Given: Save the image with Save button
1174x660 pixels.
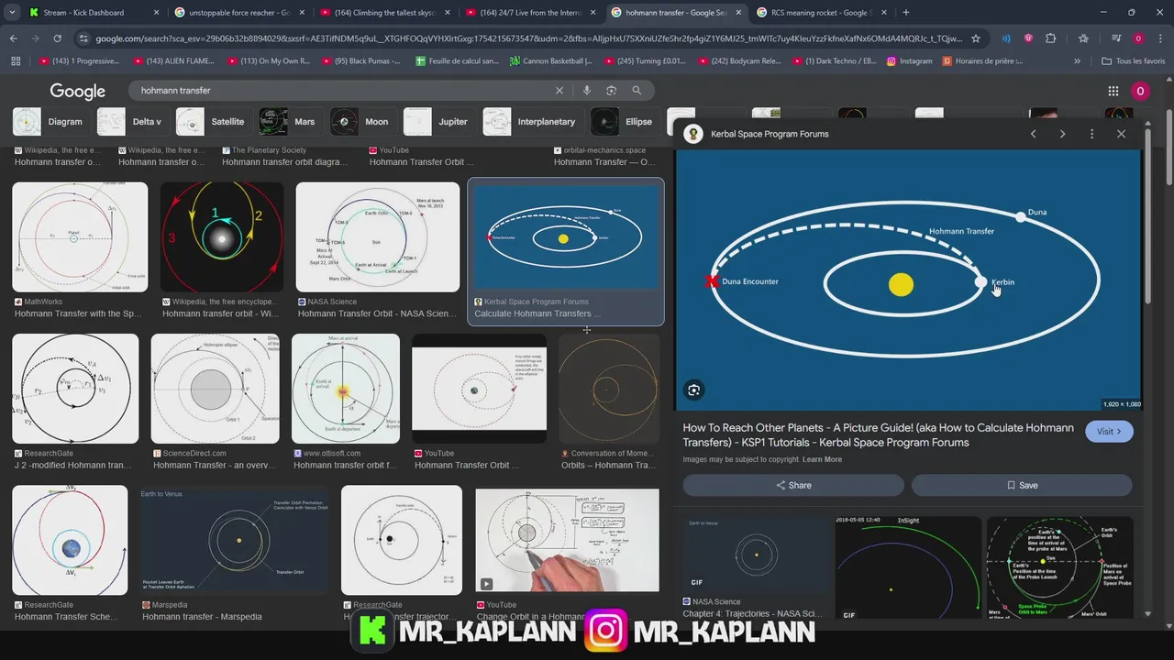Looking at the screenshot, I should point(1022,485).
